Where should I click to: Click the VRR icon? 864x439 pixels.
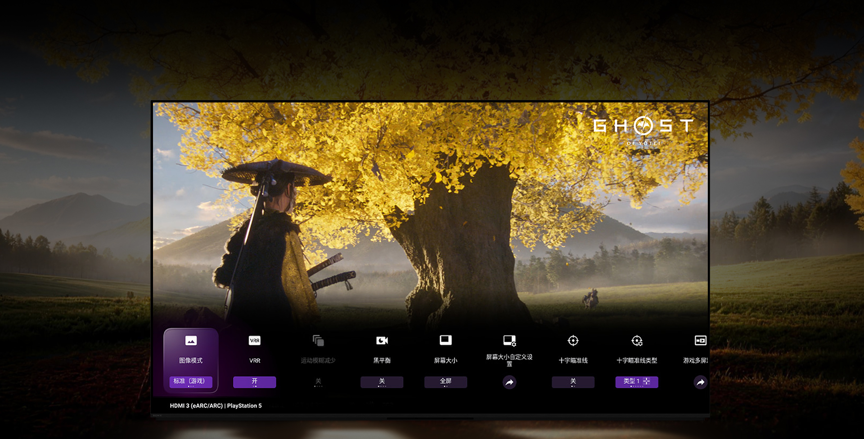pos(255,341)
